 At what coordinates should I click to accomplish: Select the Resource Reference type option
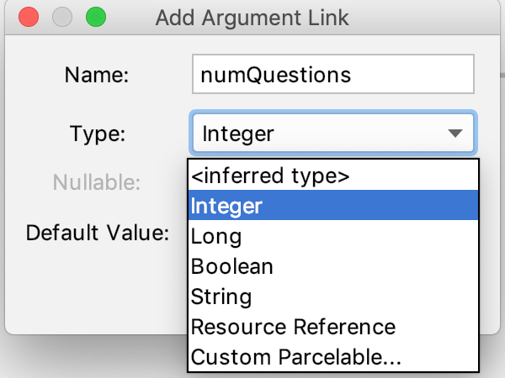pos(293,327)
